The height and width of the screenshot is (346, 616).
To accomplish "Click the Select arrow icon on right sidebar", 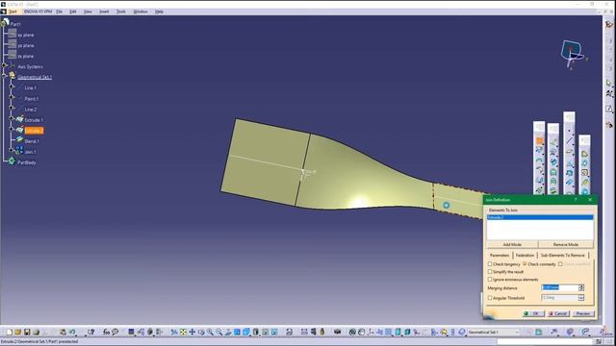I will pos(609,83).
